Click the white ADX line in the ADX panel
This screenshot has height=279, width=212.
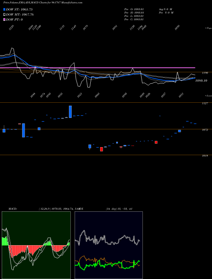(x=107, y=238)
